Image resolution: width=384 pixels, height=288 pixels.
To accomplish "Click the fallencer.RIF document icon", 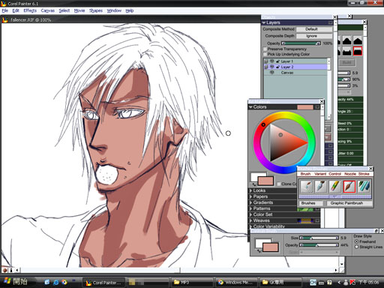I will 4,19.
